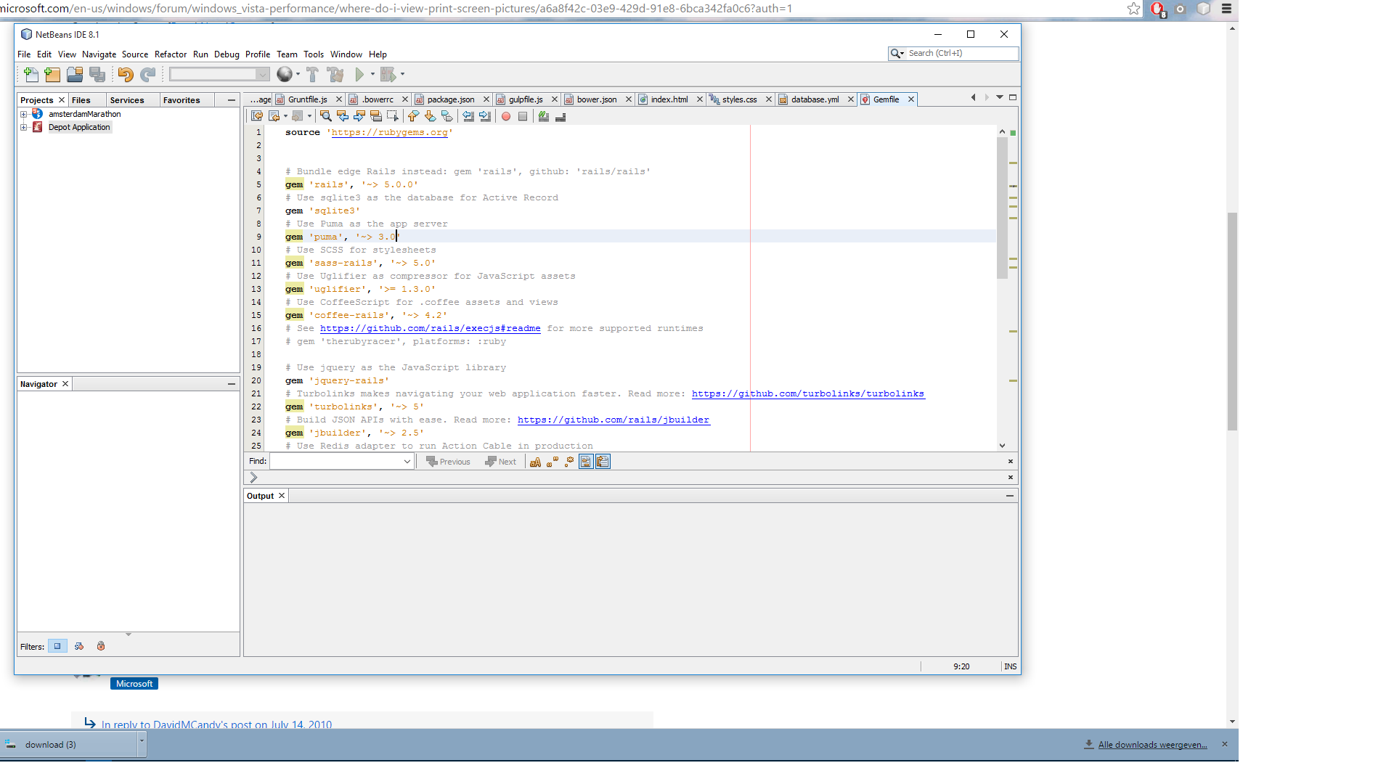Click the Next button in Find bar
Image resolution: width=1394 pixels, height=784 pixels.
pyautogui.click(x=501, y=462)
